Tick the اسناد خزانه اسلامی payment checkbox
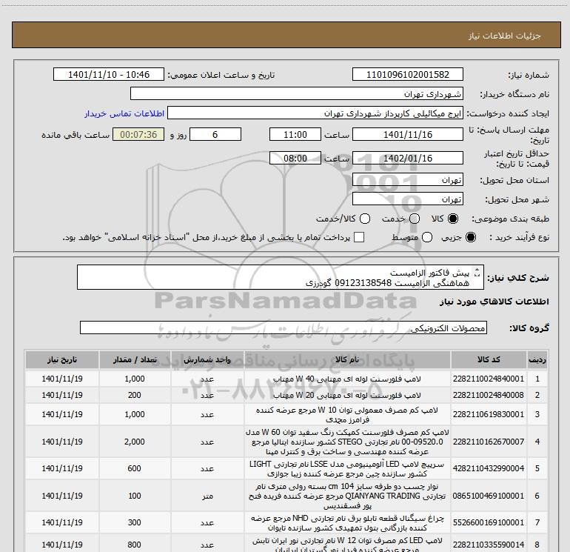The width and height of the screenshot is (570, 552). pos(359,237)
